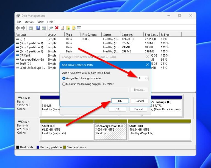Close the Add Drive Letter or Path dialog

coord(147,65)
